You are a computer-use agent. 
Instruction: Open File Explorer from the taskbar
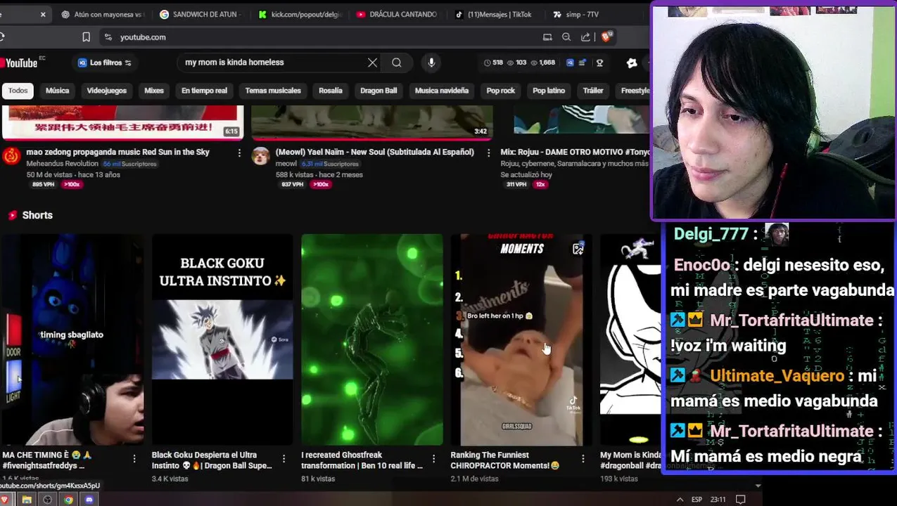coord(26,500)
